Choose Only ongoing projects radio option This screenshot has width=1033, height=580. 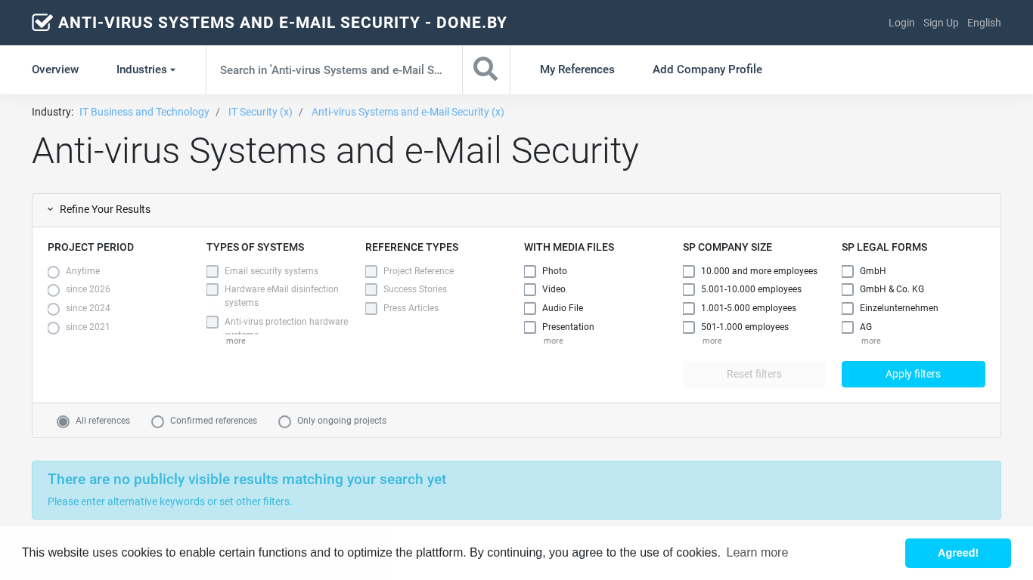285,421
